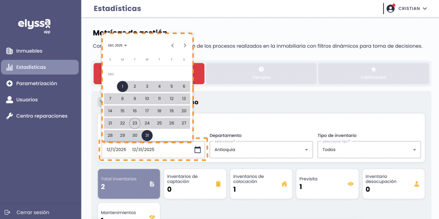Click the user avatar icon next to CRISTIAN
439x219 pixels.
click(390, 9)
